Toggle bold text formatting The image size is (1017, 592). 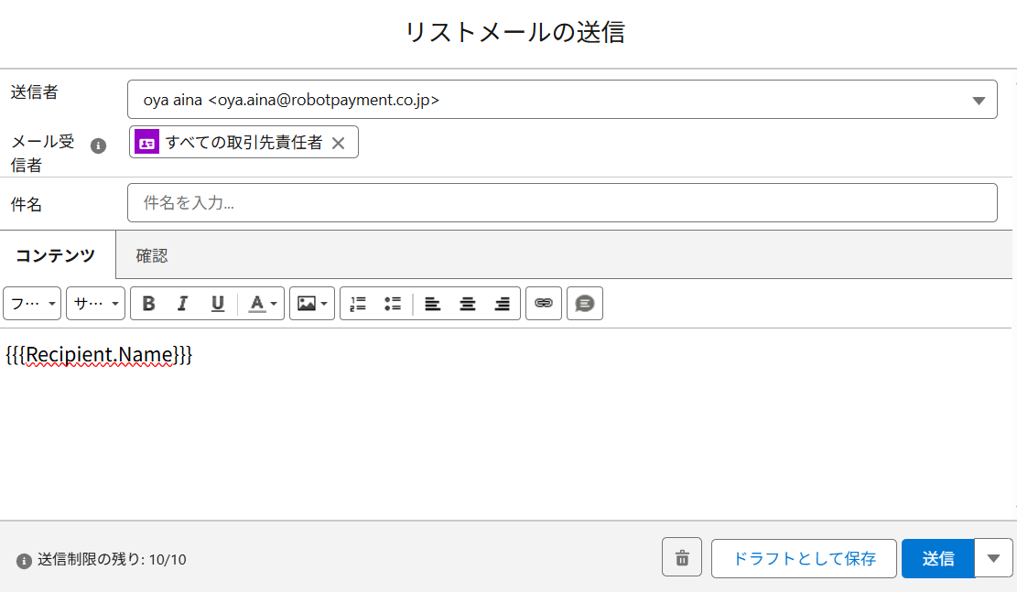(x=149, y=304)
